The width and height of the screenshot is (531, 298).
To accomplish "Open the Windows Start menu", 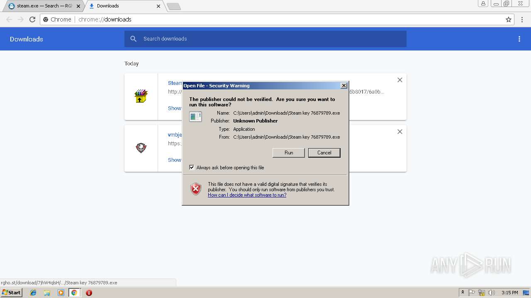I will (x=12, y=293).
